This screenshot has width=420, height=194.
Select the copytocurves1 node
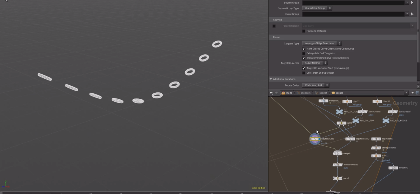(315, 139)
